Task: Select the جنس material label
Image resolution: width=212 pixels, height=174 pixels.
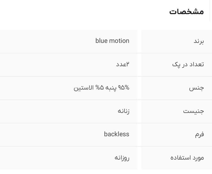Action: click(x=196, y=88)
